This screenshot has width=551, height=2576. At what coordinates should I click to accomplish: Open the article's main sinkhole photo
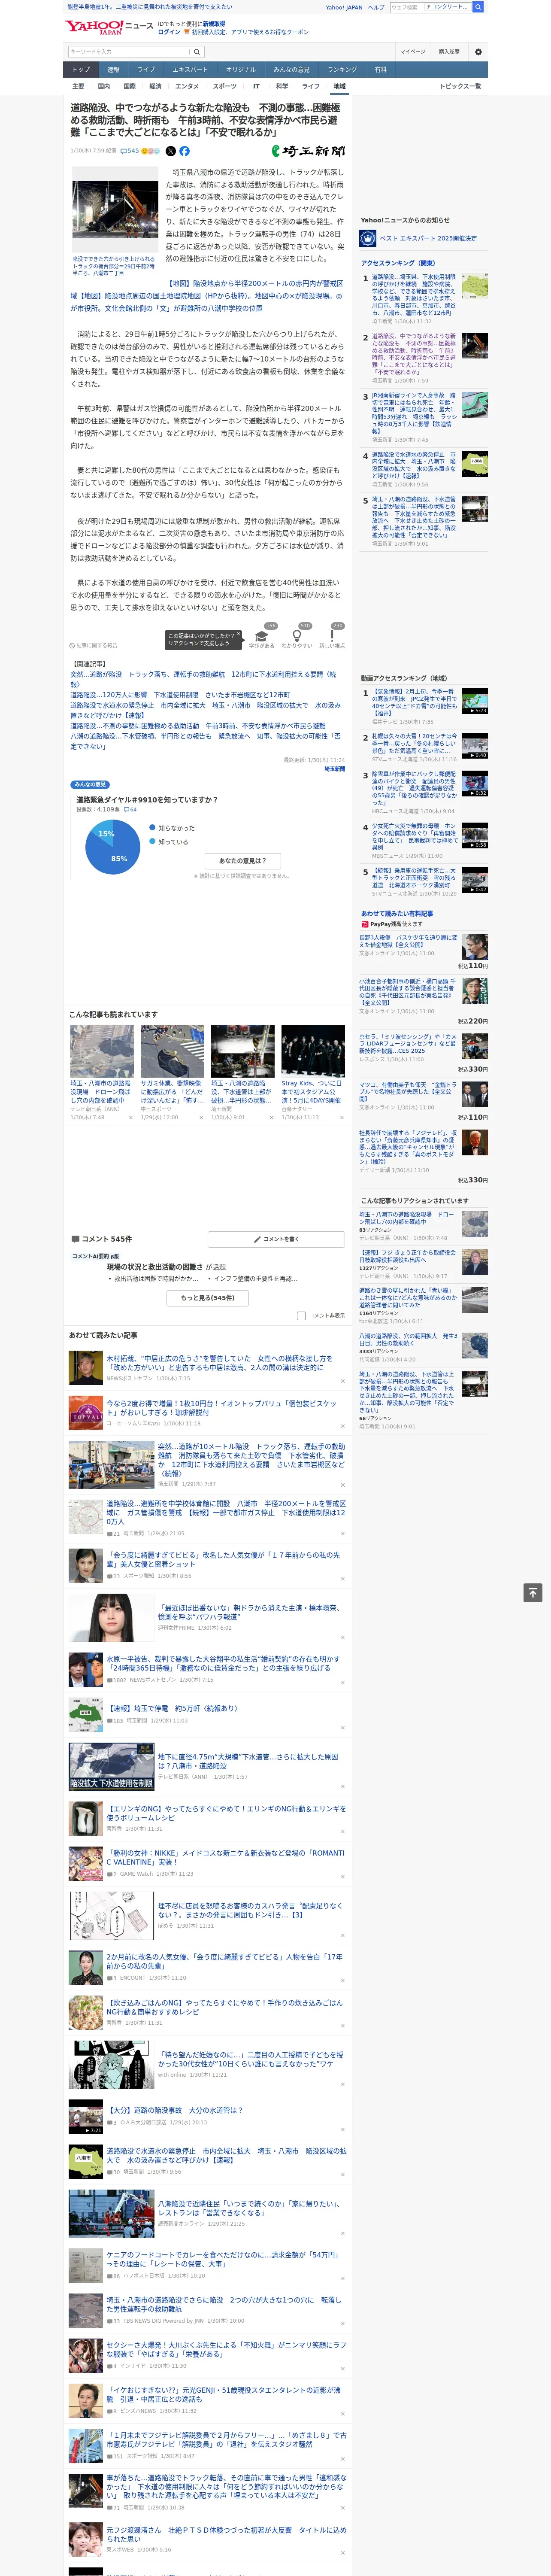(115, 210)
